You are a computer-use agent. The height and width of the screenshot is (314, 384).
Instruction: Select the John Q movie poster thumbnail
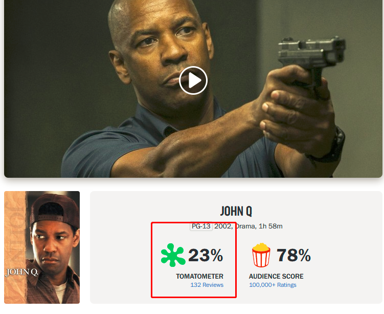(42, 247)
